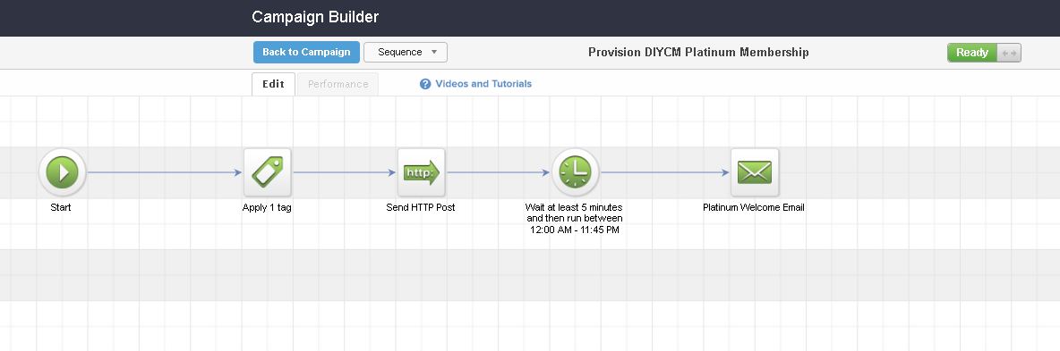Expand the Sequence dropdown menu
The image size is (1060, 351).
click(406, 52)
